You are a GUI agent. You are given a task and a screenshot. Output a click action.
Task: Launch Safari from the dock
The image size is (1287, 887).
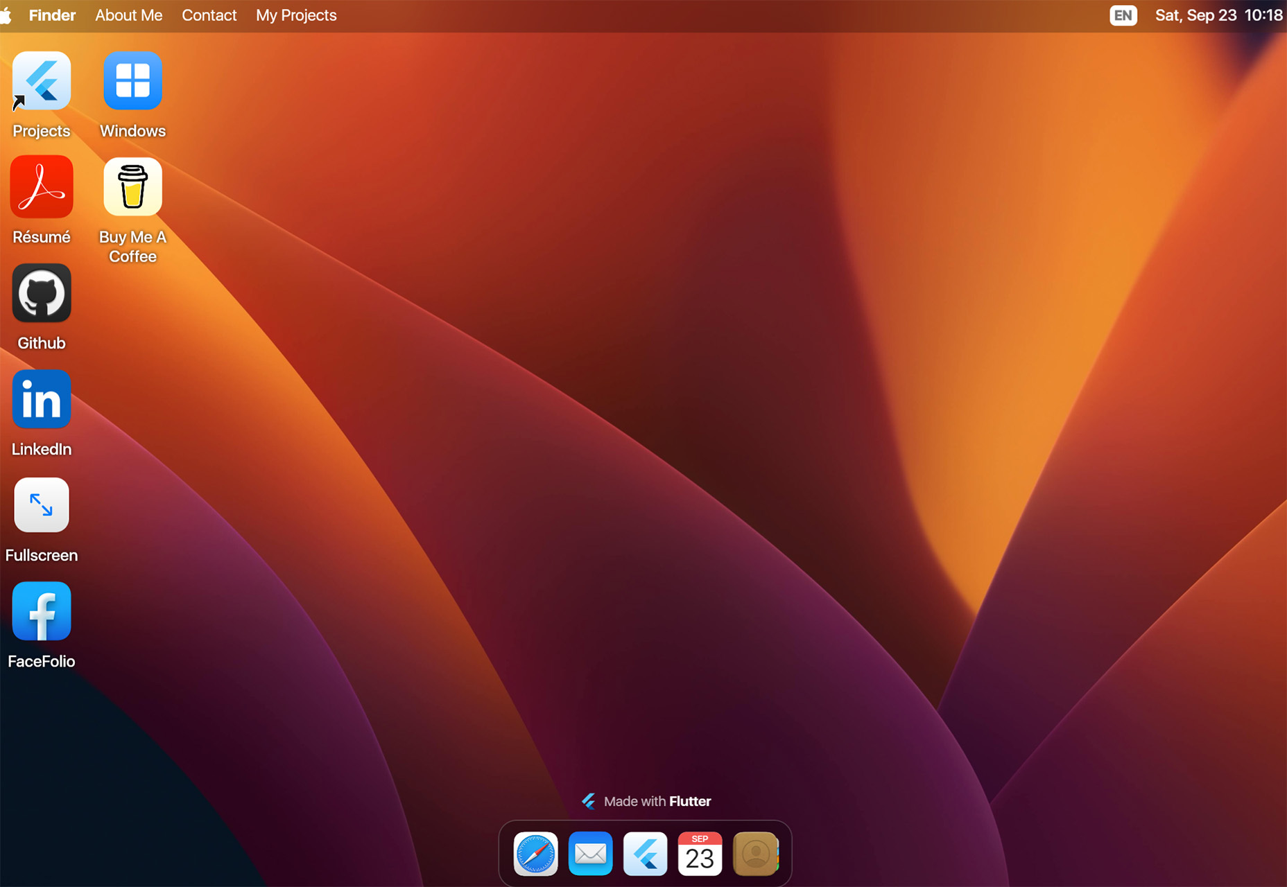[535, 854]
